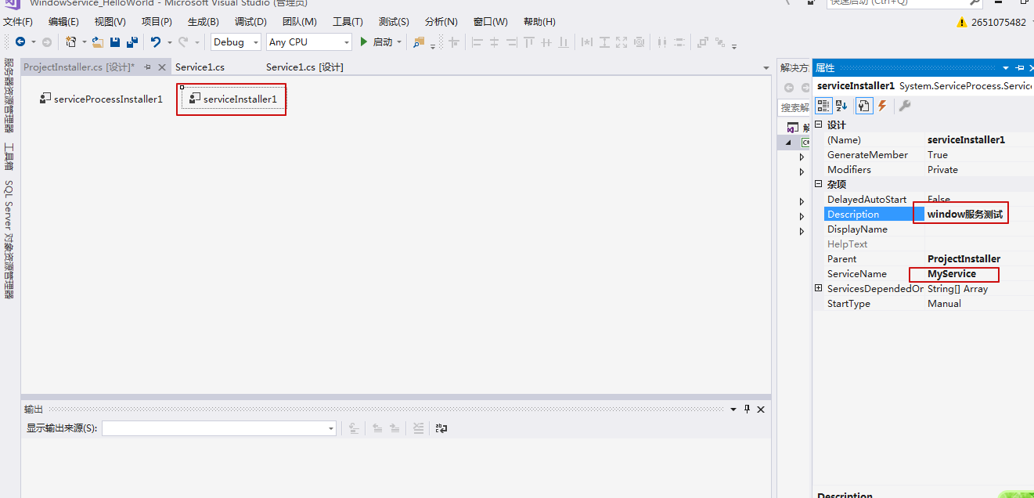Open the Debug configuration dropdown

click(x=254, y=41)
